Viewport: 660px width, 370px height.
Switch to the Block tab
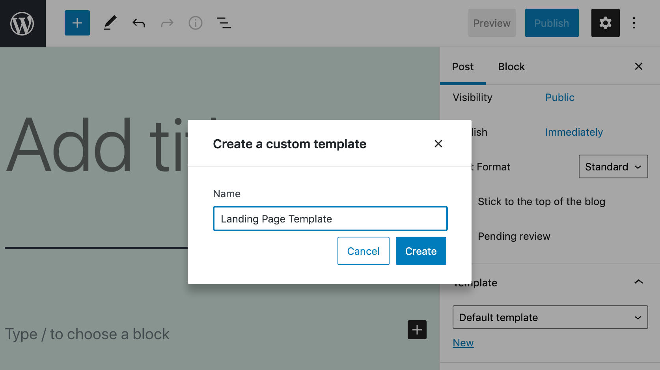[511, 67]
